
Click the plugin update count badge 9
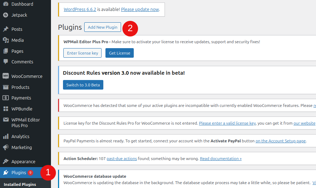(30, 173)
